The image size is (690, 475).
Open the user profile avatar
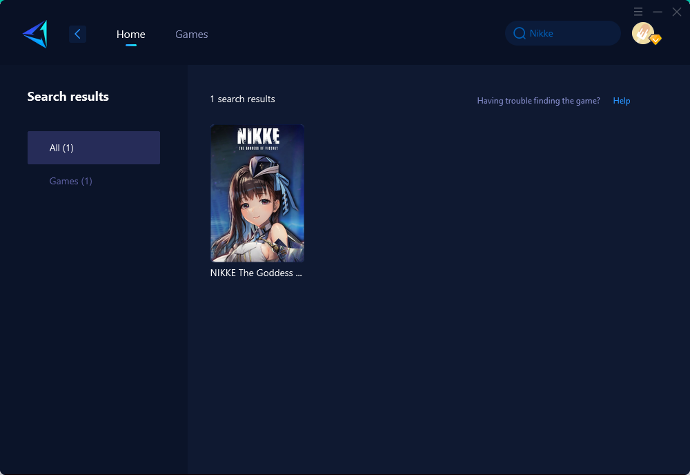click(x=642, y=33)
